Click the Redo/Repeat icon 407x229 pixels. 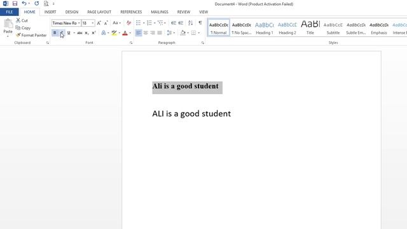37,3
